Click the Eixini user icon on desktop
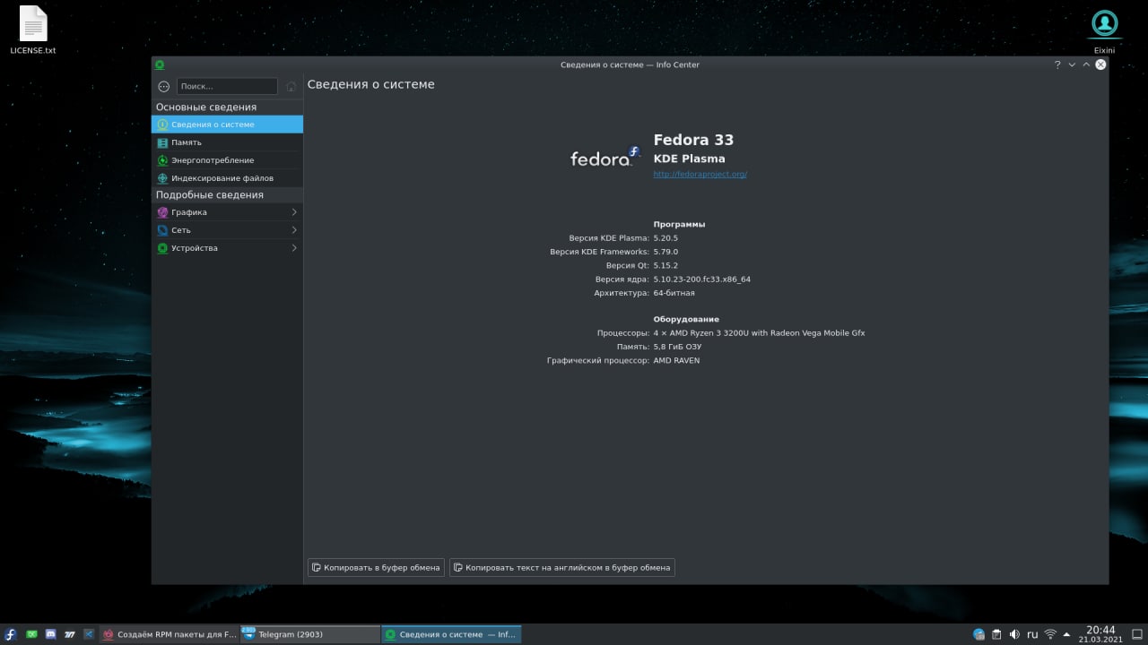This screenshot has width=1148, height=645. coord(1104,30)
